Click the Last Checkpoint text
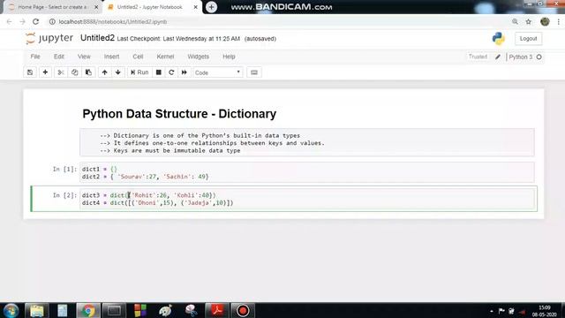Viewport: 565px width, 318px height. coord(178,39)
